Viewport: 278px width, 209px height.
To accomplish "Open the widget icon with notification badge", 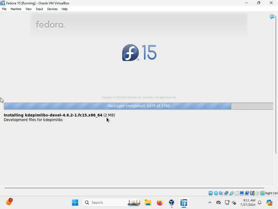I will [x=9, y=202].
